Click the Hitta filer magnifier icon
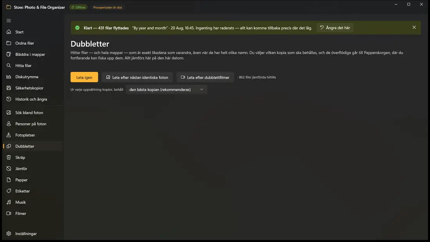The image size is (430, 242). 9,66
